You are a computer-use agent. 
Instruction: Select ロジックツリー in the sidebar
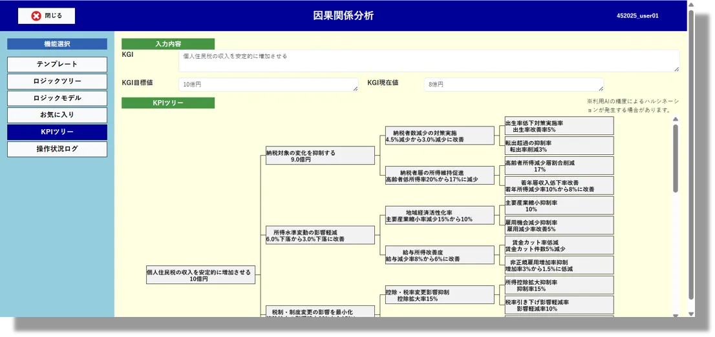tap(57, 81)
